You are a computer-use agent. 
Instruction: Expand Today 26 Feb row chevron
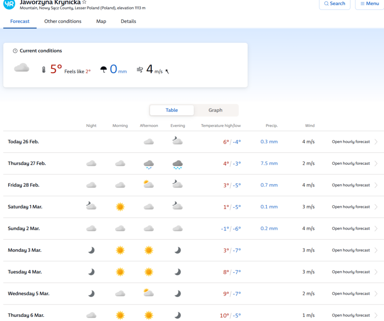pos(376,141)
